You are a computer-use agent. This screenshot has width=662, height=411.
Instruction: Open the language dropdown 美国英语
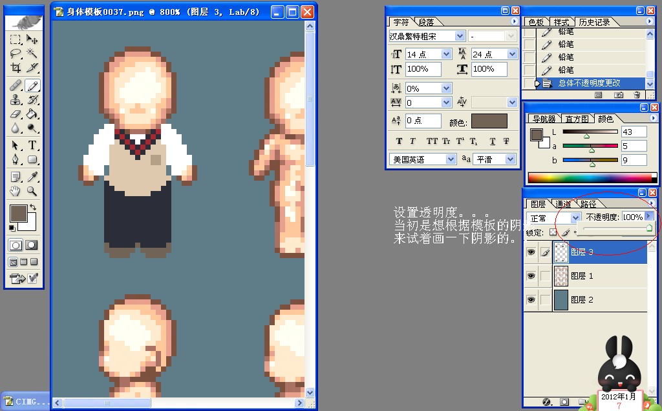click(x=451, y=159)
